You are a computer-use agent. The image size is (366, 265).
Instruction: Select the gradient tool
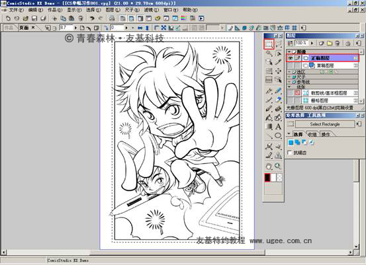tap(269, 127)
